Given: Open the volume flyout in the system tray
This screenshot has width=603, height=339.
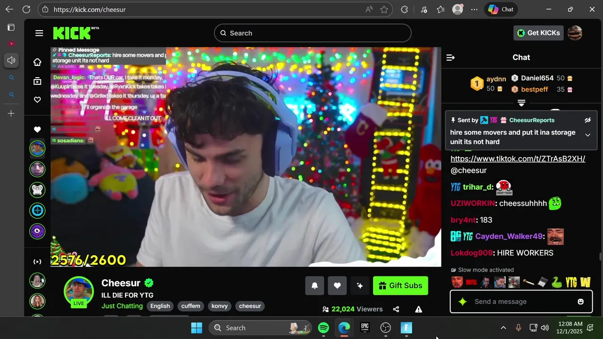Looking at the screenshot, I should coord(545,328).
